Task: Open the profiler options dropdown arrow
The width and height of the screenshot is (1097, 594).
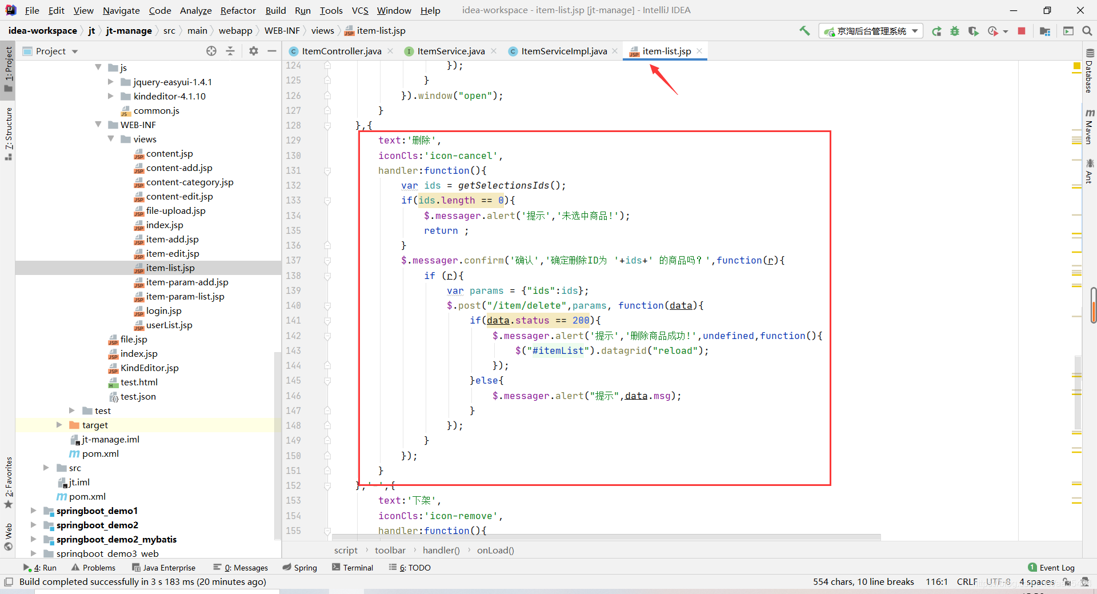Action: [x=1005, y=31]
